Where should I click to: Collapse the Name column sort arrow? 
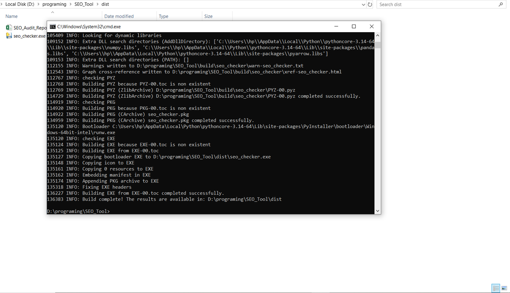coord(53,12)
